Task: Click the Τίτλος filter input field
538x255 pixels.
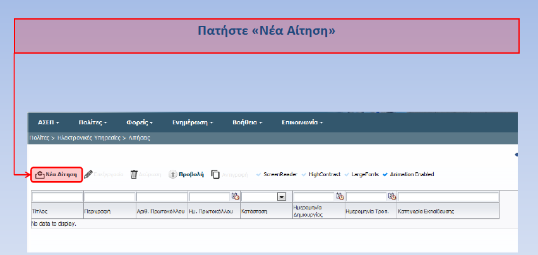Action: pyautogui.click(x=56, y=196)
